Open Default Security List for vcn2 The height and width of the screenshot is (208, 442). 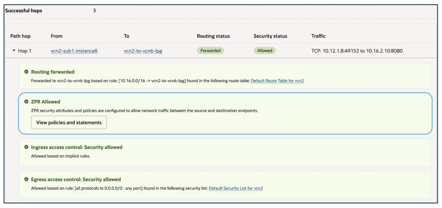click(x=236, y=188)
